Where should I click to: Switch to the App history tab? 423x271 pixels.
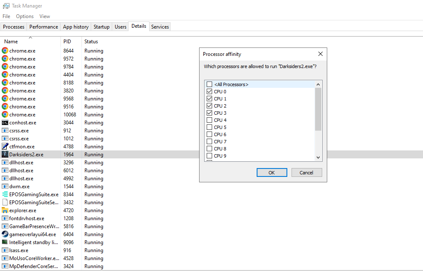(76, 27)
